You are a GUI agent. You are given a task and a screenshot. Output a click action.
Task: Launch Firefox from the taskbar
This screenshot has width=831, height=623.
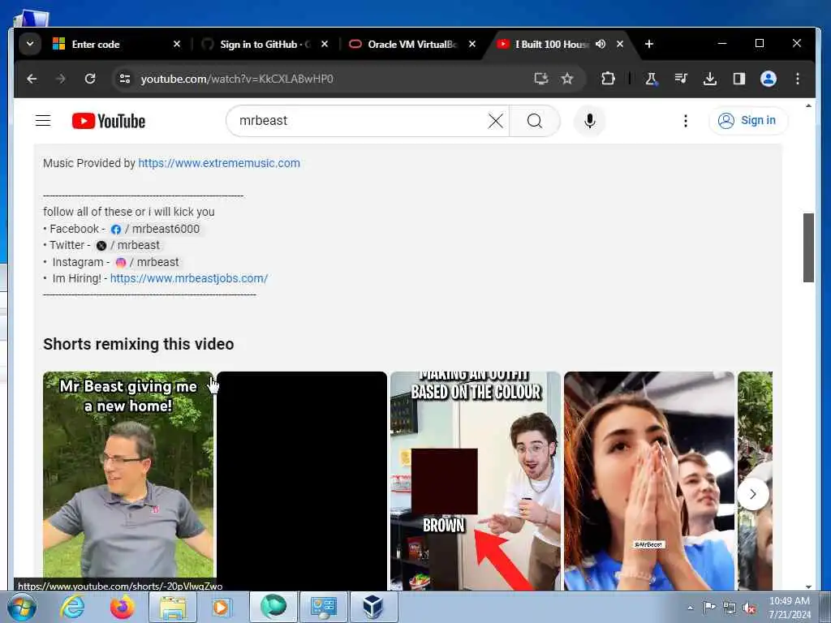tap(122, 607)
